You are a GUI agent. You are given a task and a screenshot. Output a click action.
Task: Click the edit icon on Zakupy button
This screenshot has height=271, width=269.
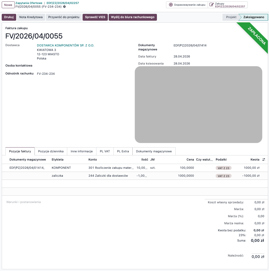pyautogui.click(x=211, y=5)
